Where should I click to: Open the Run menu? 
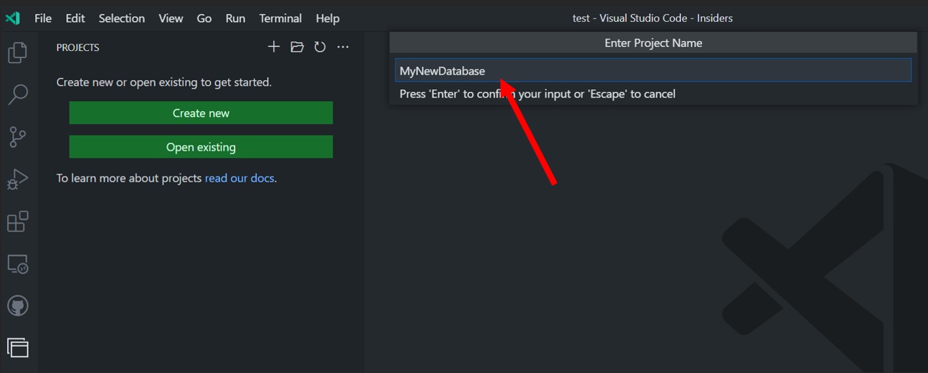click(x=235, y=18)
